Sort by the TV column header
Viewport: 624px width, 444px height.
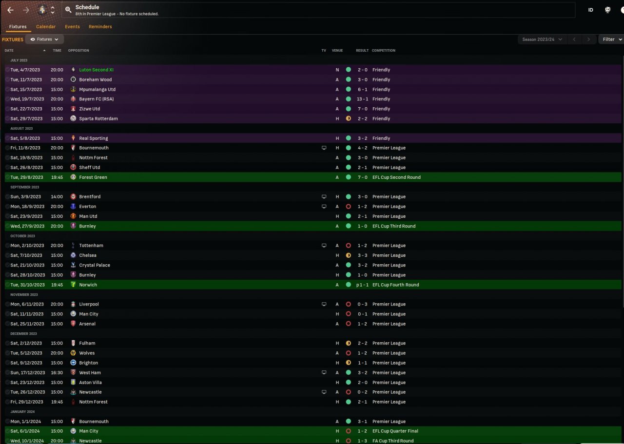click(324, 50)
